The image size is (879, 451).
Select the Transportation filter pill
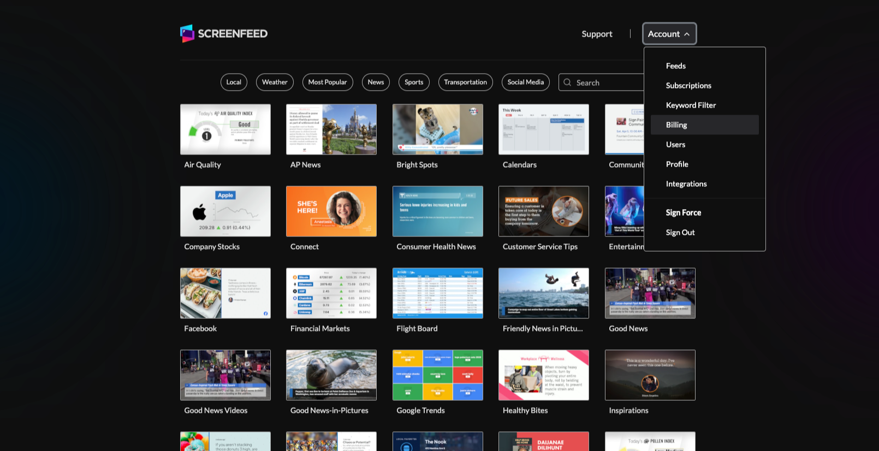(465, 82)
